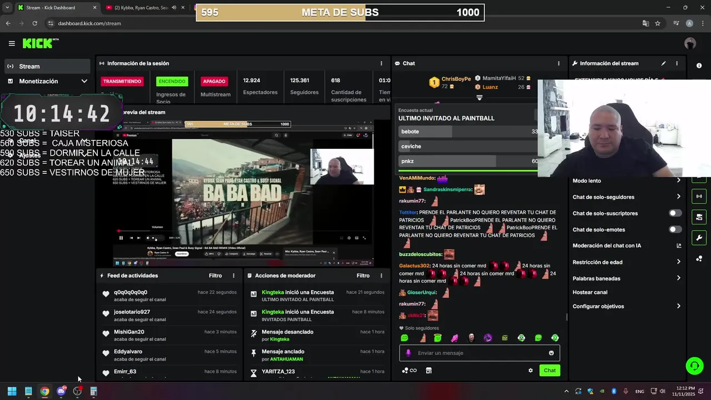Collapse leaderboard arrow under chat header

click(x=479, y=98)
